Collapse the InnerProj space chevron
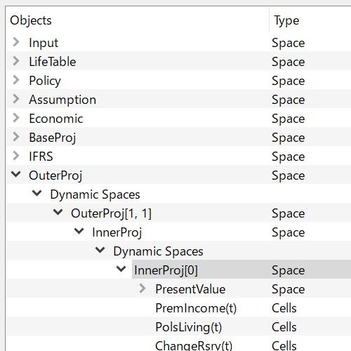351x351 pixels. (79, 231)
